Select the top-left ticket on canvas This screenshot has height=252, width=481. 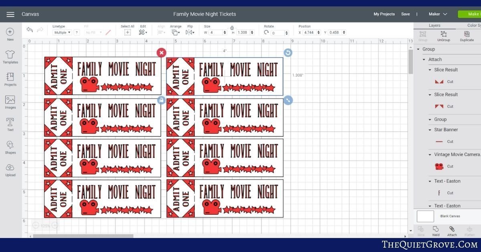103,76
